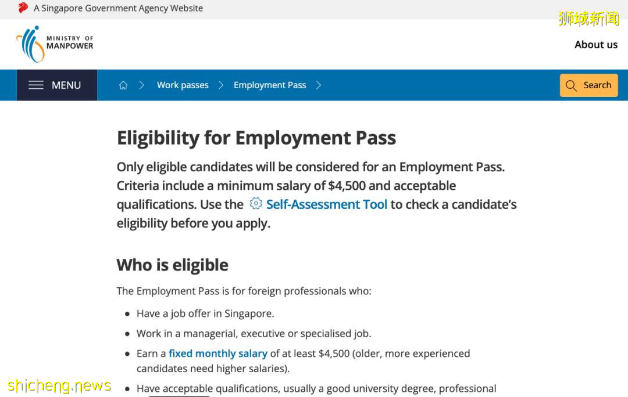Image resolution: width=628 pixels, height=397 pixels.
Task: Click the chevron between Work passes and Employment Pass
Action: pos(221,85)
